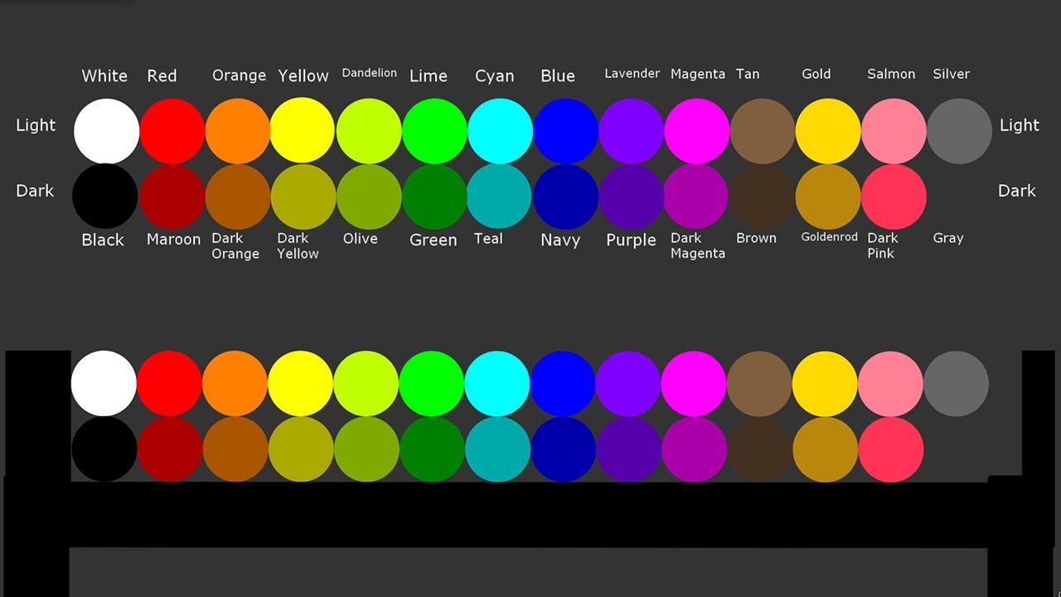1061x597 pixels.
Task: Select the "Dark Magenta" text label
Action: click(698, 245)
